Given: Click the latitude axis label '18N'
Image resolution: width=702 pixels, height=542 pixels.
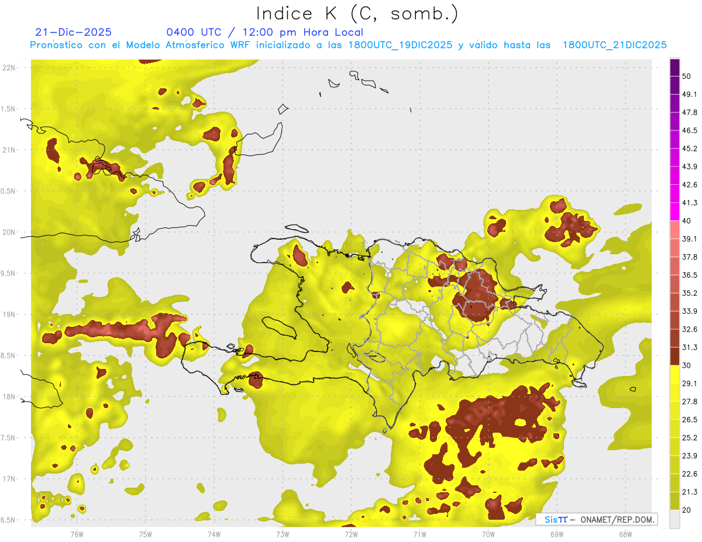Looking at the screenshot, I should 9,397.
